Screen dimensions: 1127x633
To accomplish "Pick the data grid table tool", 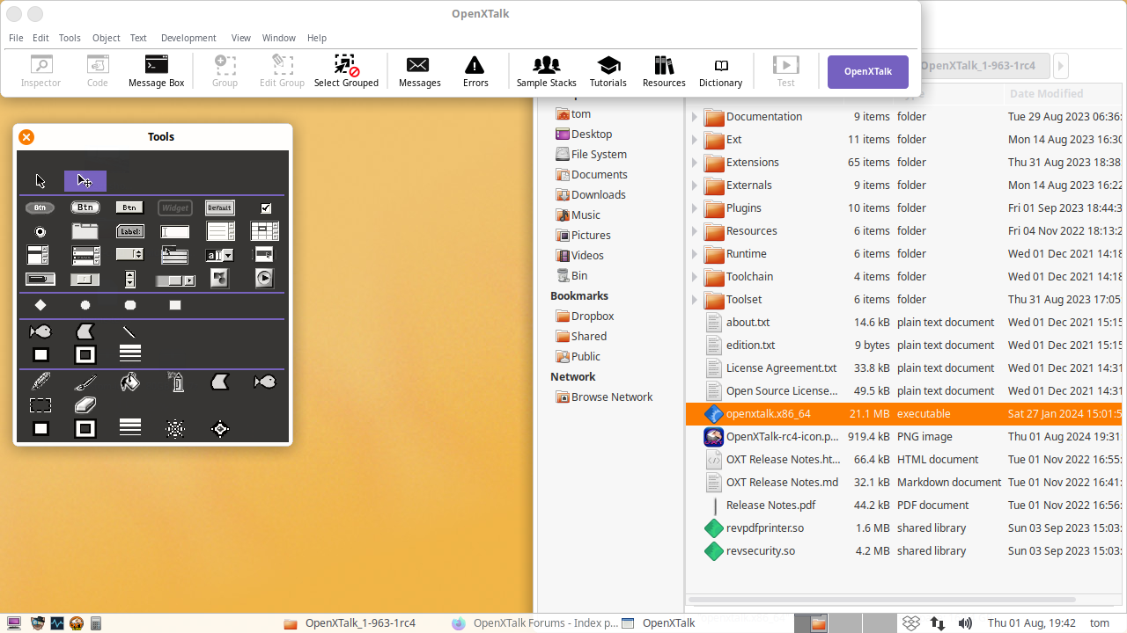I will tap(265, 231).
